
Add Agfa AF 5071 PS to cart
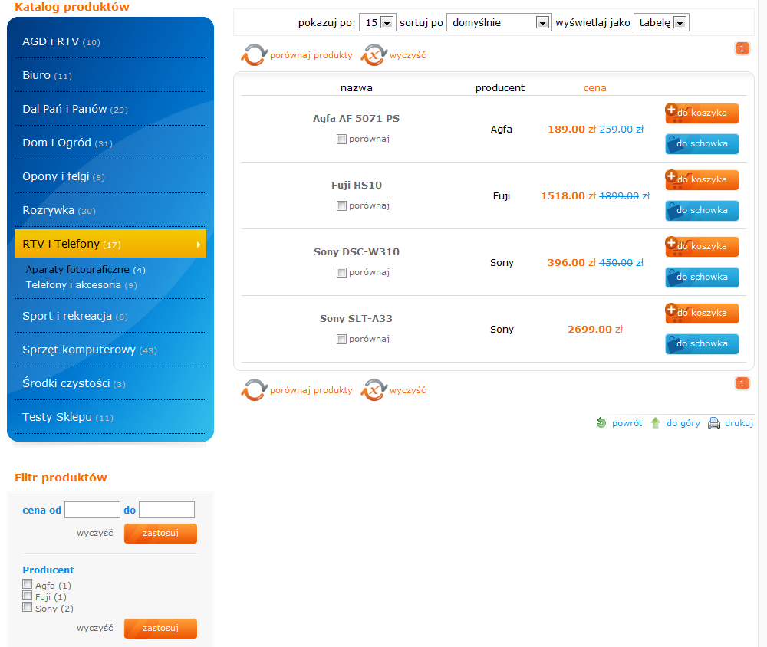click(x=702, y=113)
